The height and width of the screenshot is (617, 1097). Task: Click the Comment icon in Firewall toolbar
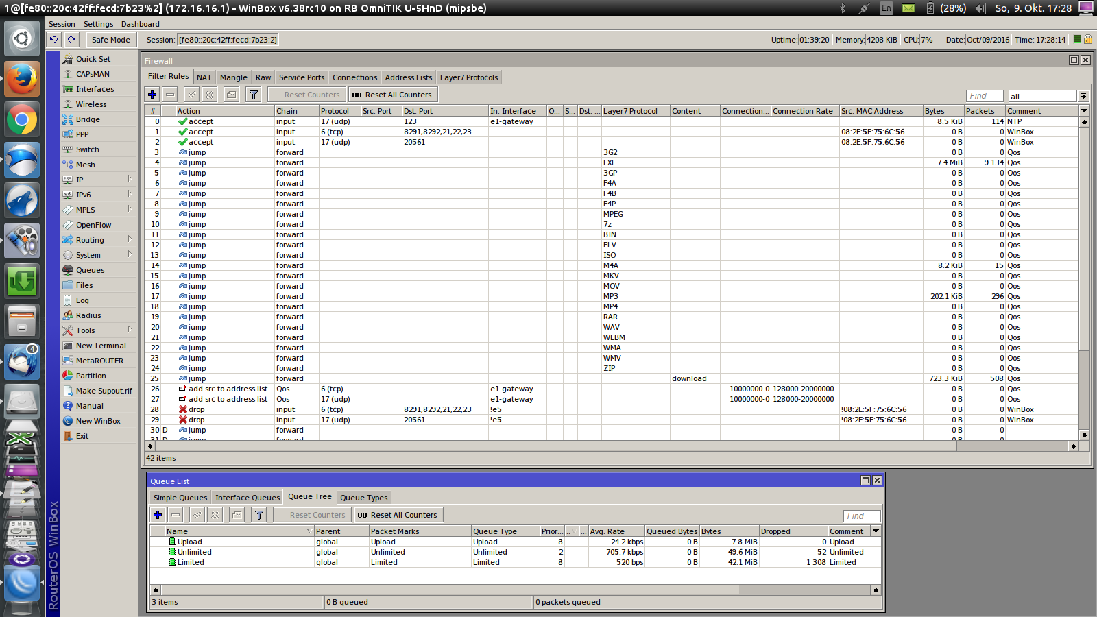tap(232, 95)
